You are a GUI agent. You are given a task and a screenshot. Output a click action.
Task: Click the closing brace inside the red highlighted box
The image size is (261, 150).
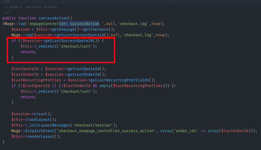[x=13, y=57]
